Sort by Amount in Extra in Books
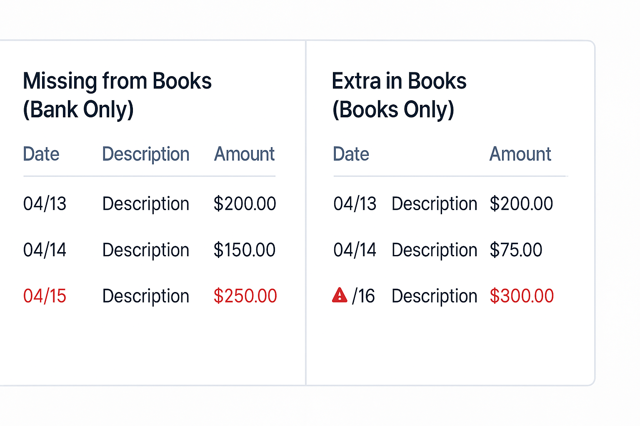The image size is (640, 426). tap(520, 154)
